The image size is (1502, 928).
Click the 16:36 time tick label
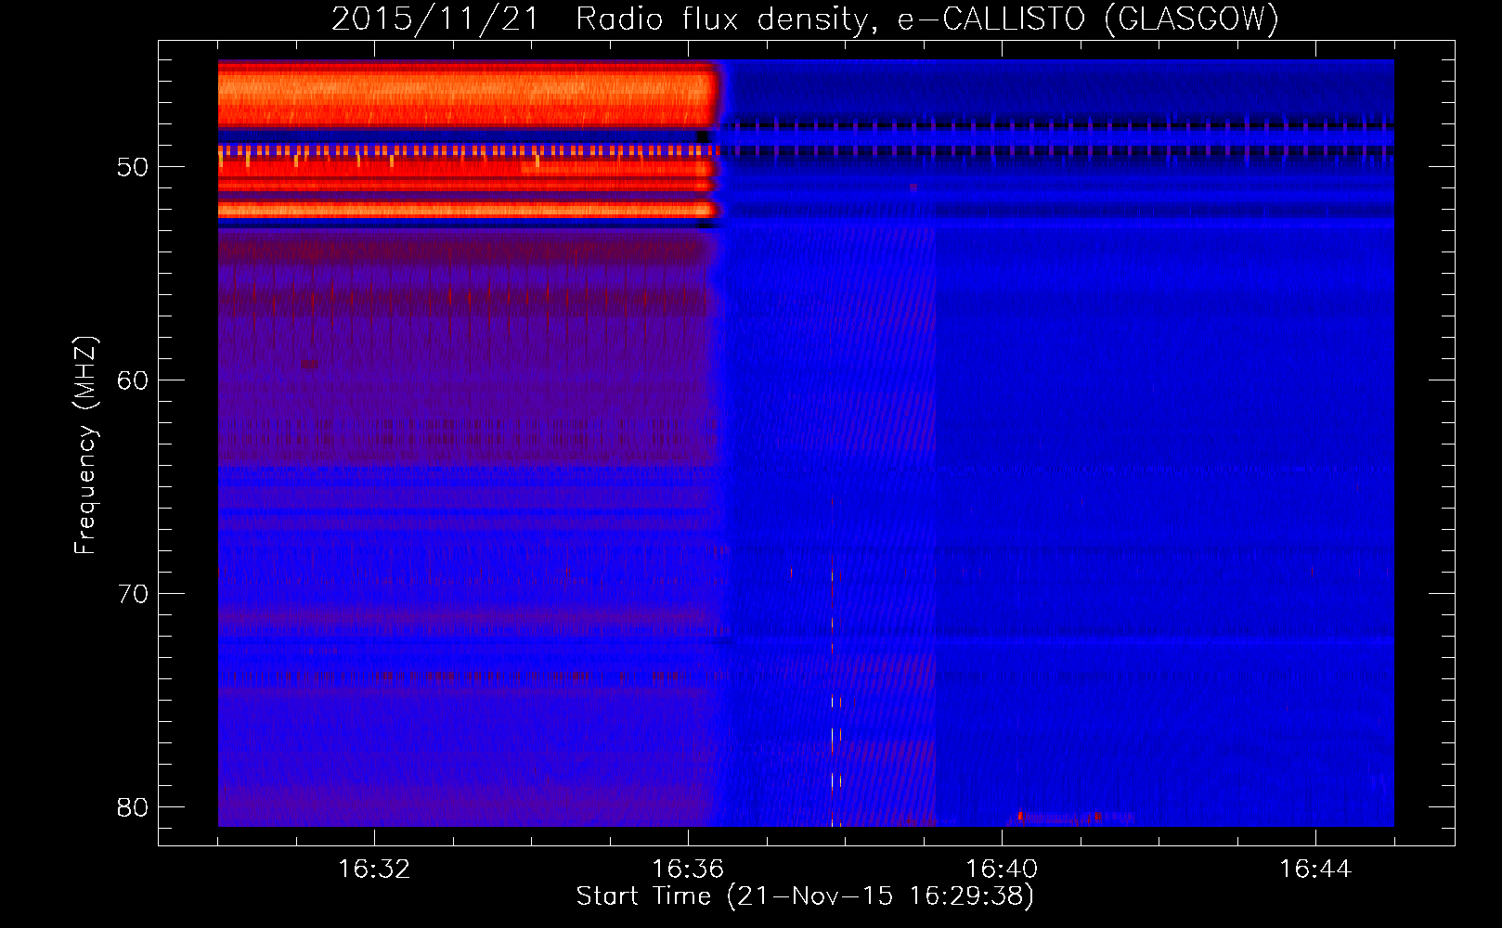(688, 870)
